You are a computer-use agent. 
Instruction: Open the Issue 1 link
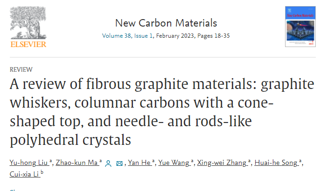140,36
